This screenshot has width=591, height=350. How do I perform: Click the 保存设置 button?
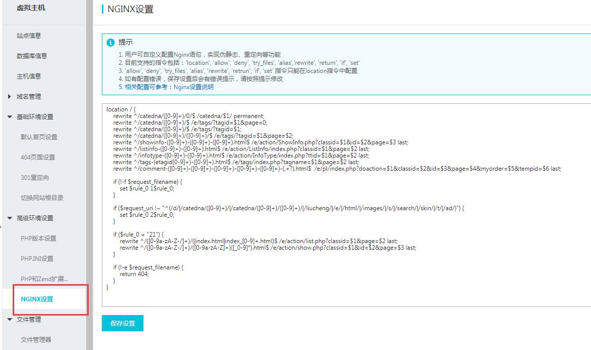tap(123, 323)
